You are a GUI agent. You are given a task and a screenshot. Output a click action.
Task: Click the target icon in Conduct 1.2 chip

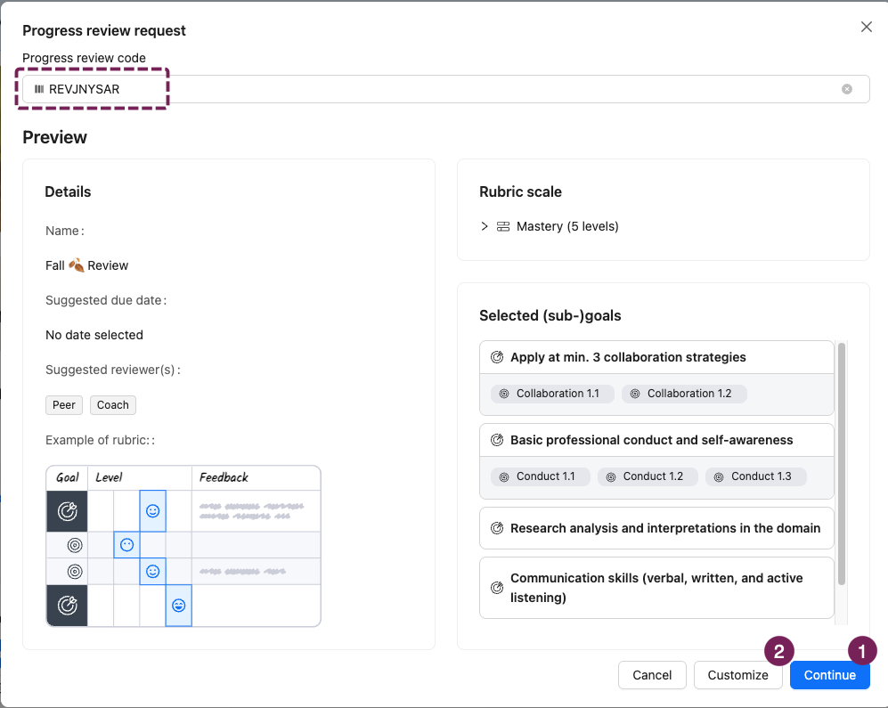click(611, 477)
